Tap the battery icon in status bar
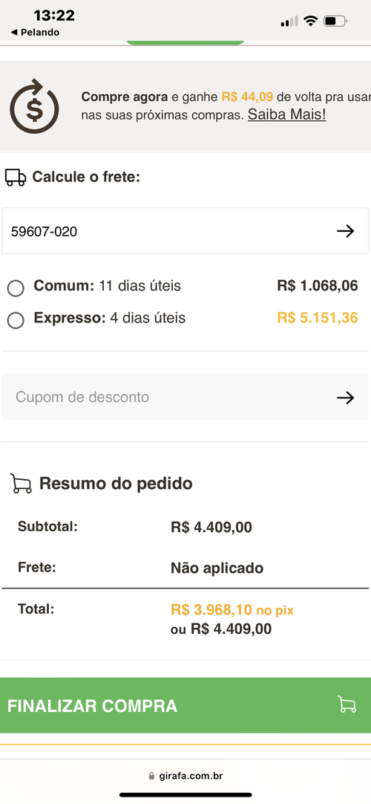This screenshot has height=804, width=371. pos(335,22)
